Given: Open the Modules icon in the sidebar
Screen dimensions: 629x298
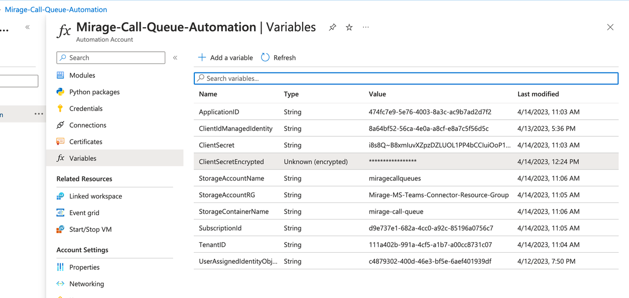Looking at the screenshot, I should 60,75.
